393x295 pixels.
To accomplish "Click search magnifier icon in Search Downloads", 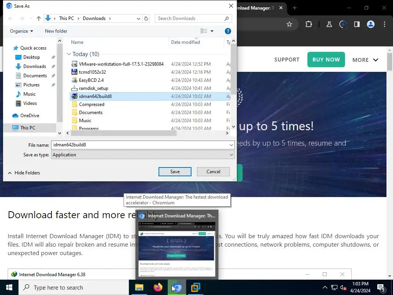I will (226, 18).
